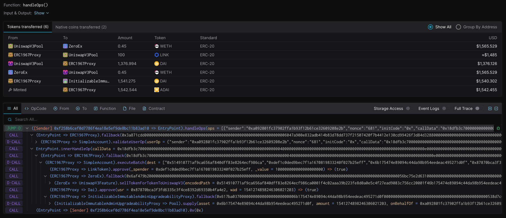Click the search magnifier icon

tap(10, 119)
